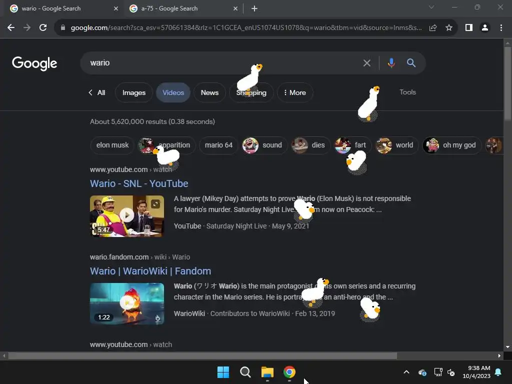Open the tab search chevron

click(431, 7)
